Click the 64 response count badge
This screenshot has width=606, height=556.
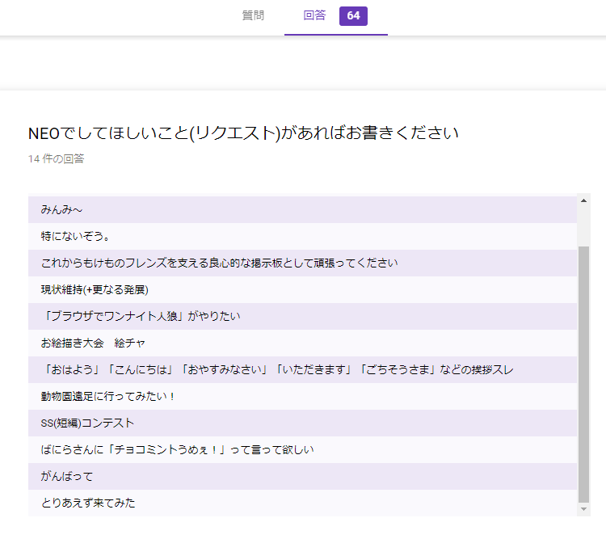(353, 16)
